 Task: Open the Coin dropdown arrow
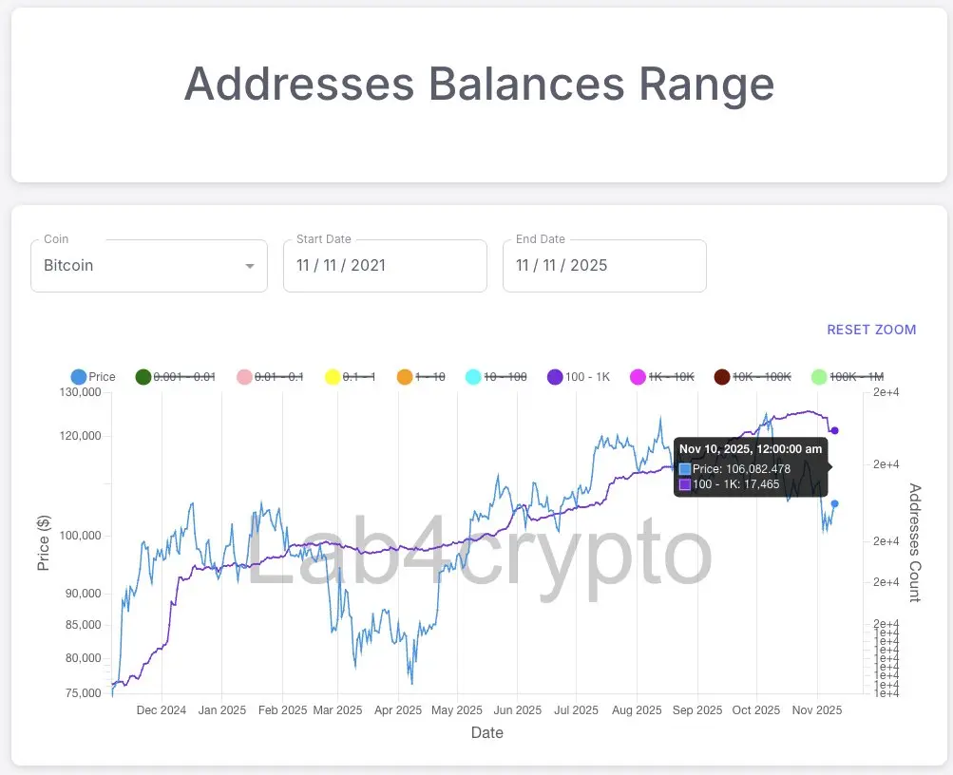(250, 266)
